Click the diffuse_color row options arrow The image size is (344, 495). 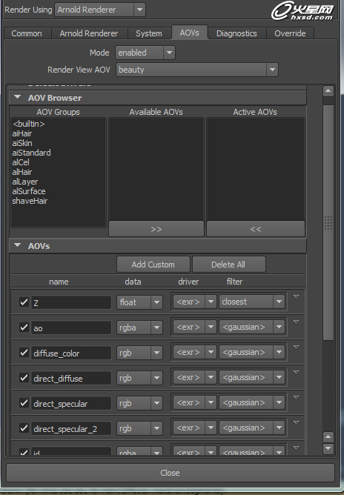pos(296,348)
